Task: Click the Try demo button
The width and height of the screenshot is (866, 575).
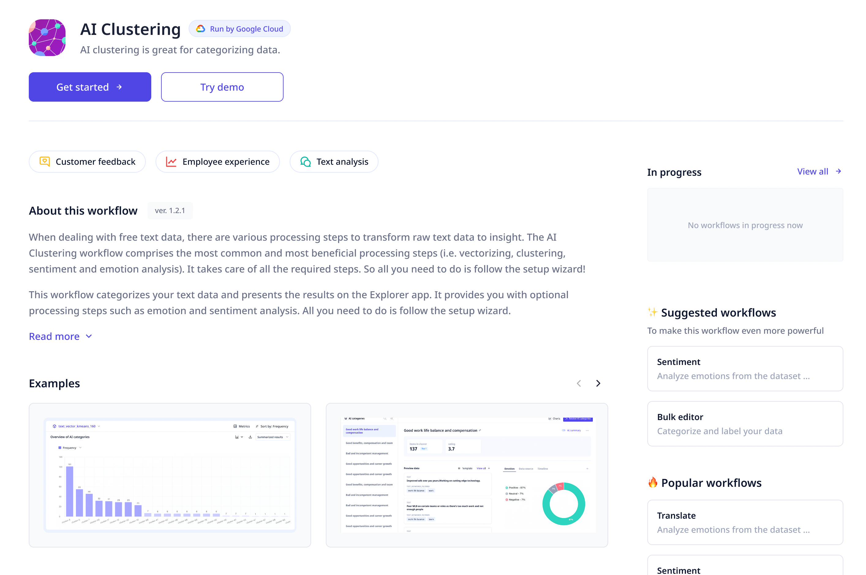Action: (x=222, y=87)
